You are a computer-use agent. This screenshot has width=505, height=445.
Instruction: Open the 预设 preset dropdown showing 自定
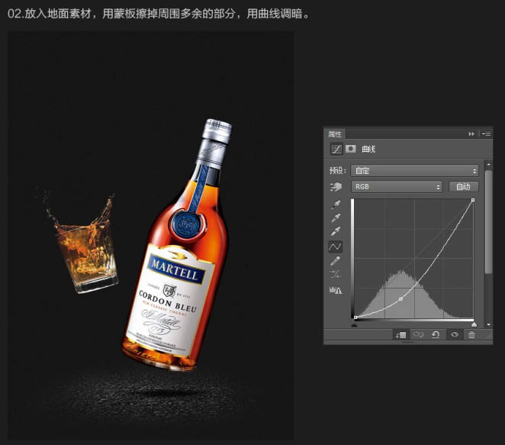point(414,171)
